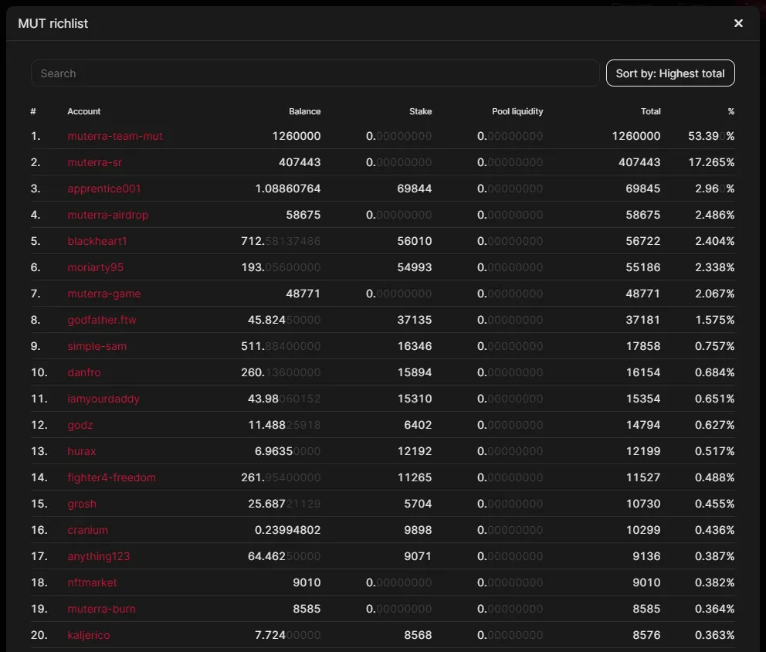The image size is (766, 652).
Task: Click the stake value 37135
Action: click(x=415, y=320)
